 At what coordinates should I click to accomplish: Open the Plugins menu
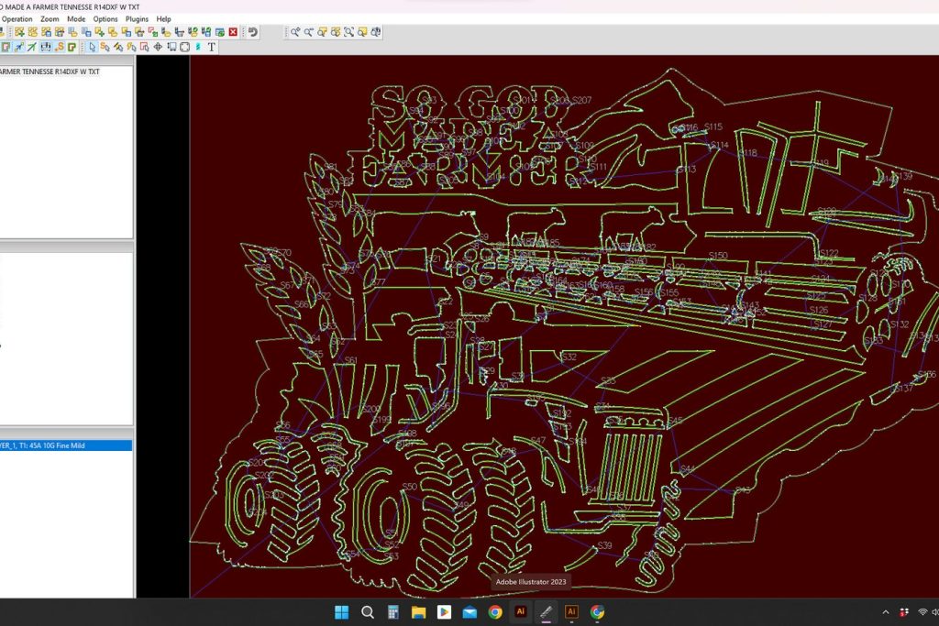(x=137, y=18)
